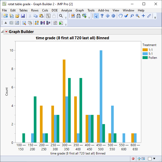Viewport: 162px width, 162px height.
Task: Select the Arrow cursor tool
Action: 96,16
